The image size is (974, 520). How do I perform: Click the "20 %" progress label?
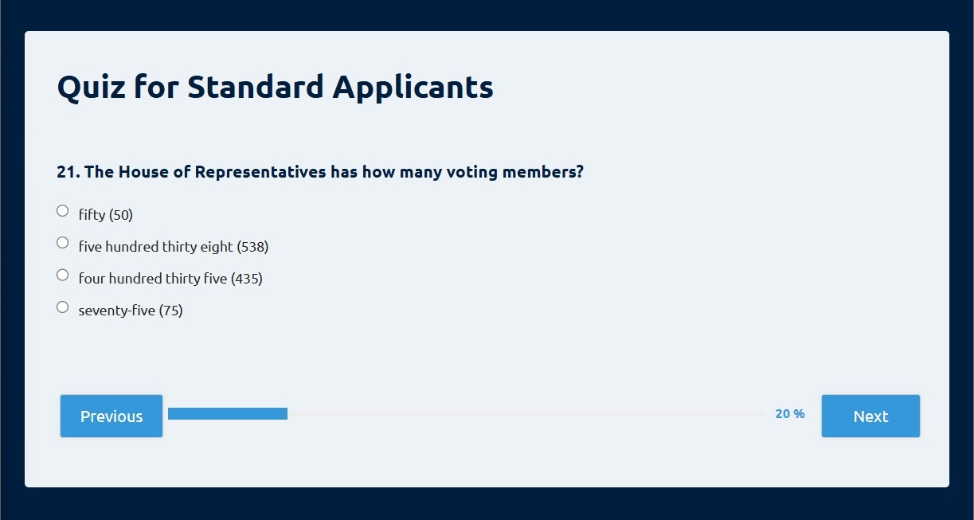tap(790, 414)
